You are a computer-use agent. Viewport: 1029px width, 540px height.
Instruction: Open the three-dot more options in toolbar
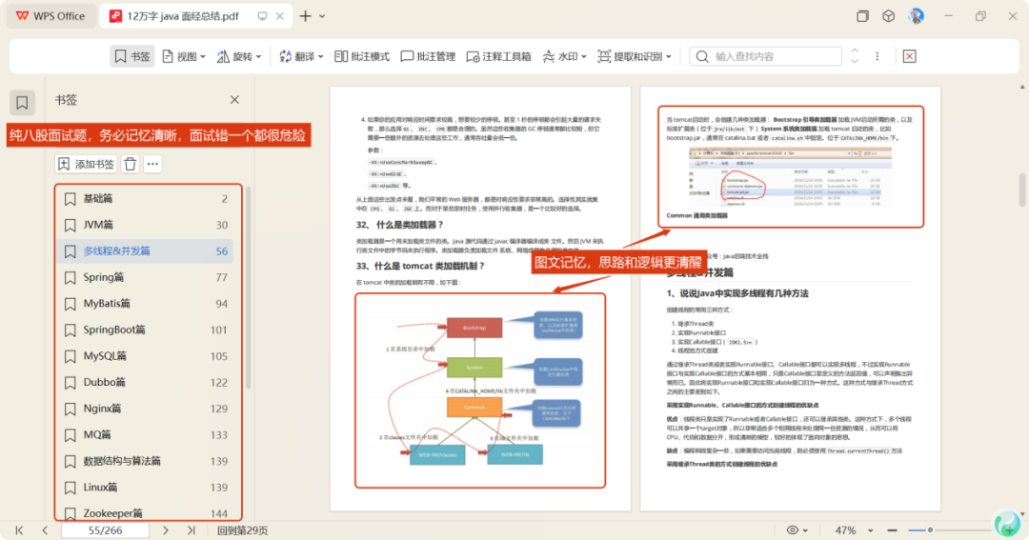tap(878, 56)
